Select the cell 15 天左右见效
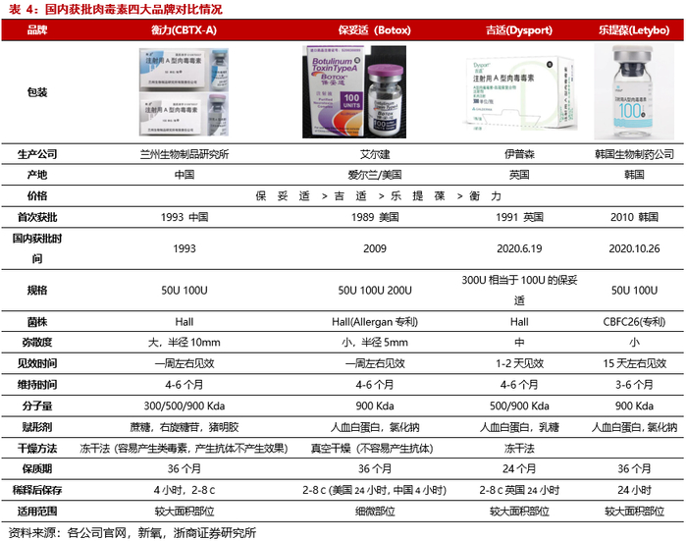 634,363
